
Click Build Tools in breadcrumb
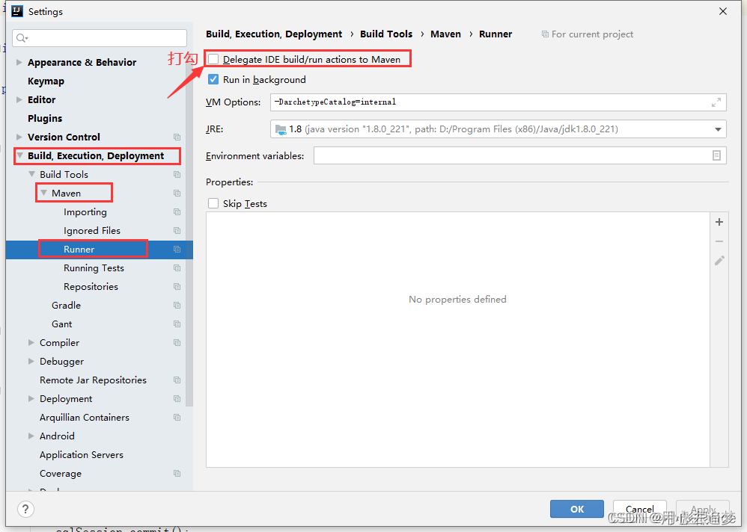pos(386,34)
